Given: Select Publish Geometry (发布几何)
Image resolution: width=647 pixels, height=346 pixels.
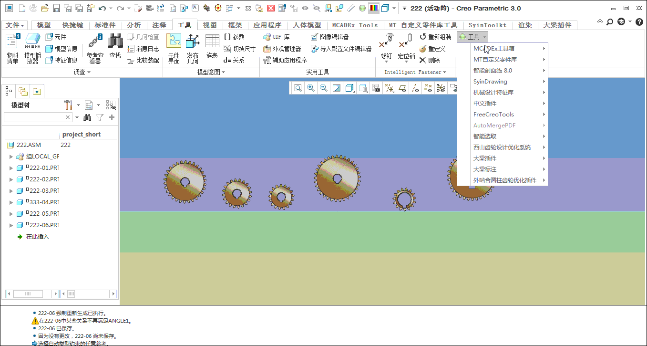Looking at the screenshot, I should tap(193, 48).
